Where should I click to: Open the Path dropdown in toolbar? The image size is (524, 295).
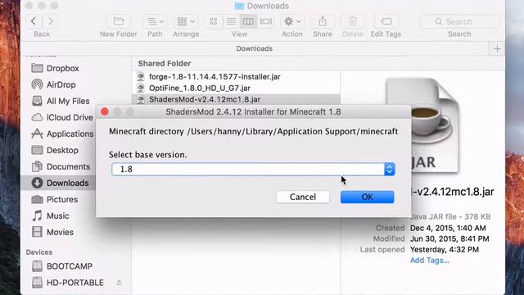coord(155,21)
